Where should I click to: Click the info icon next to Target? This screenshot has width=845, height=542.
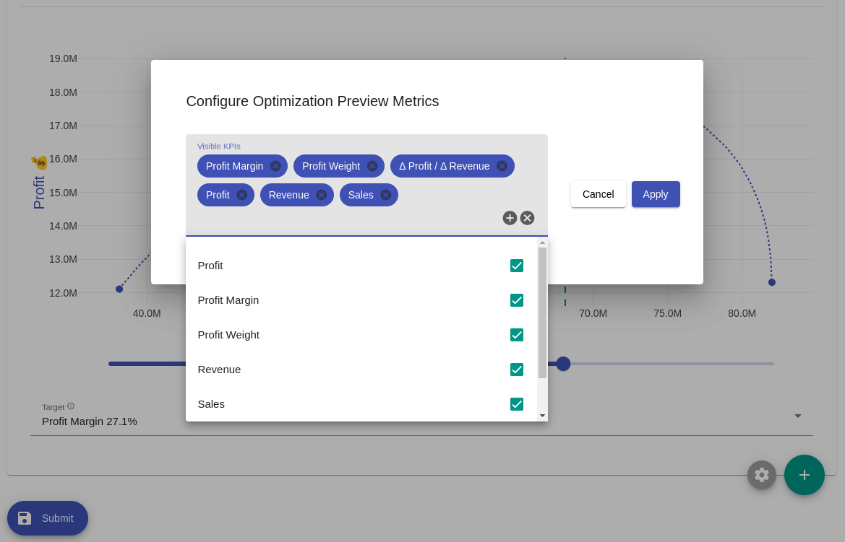71,406
